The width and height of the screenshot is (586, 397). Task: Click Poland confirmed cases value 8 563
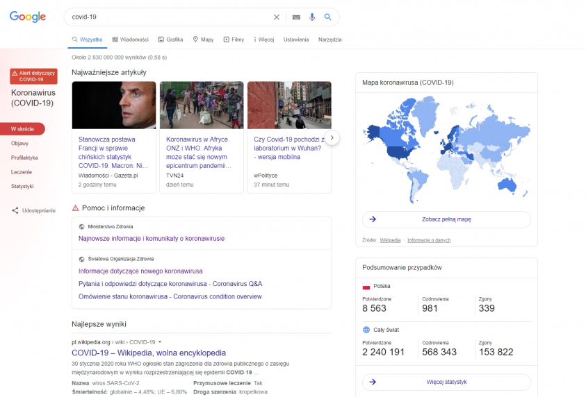pyautogui.click(x=374, y=308)
